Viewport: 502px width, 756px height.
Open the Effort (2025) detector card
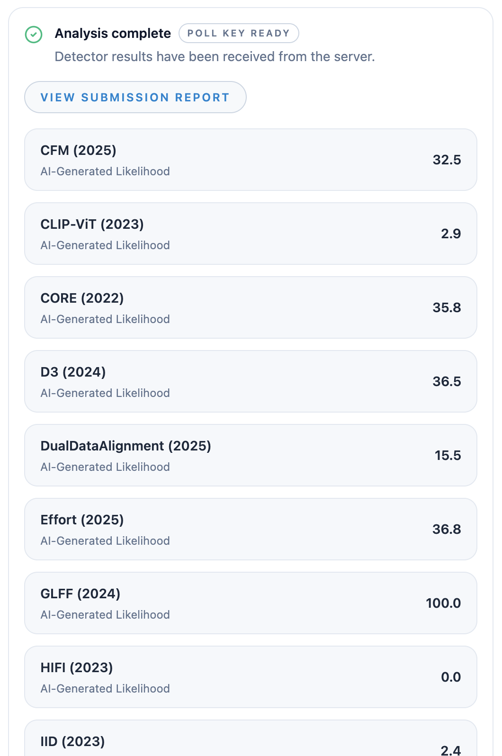251,529
